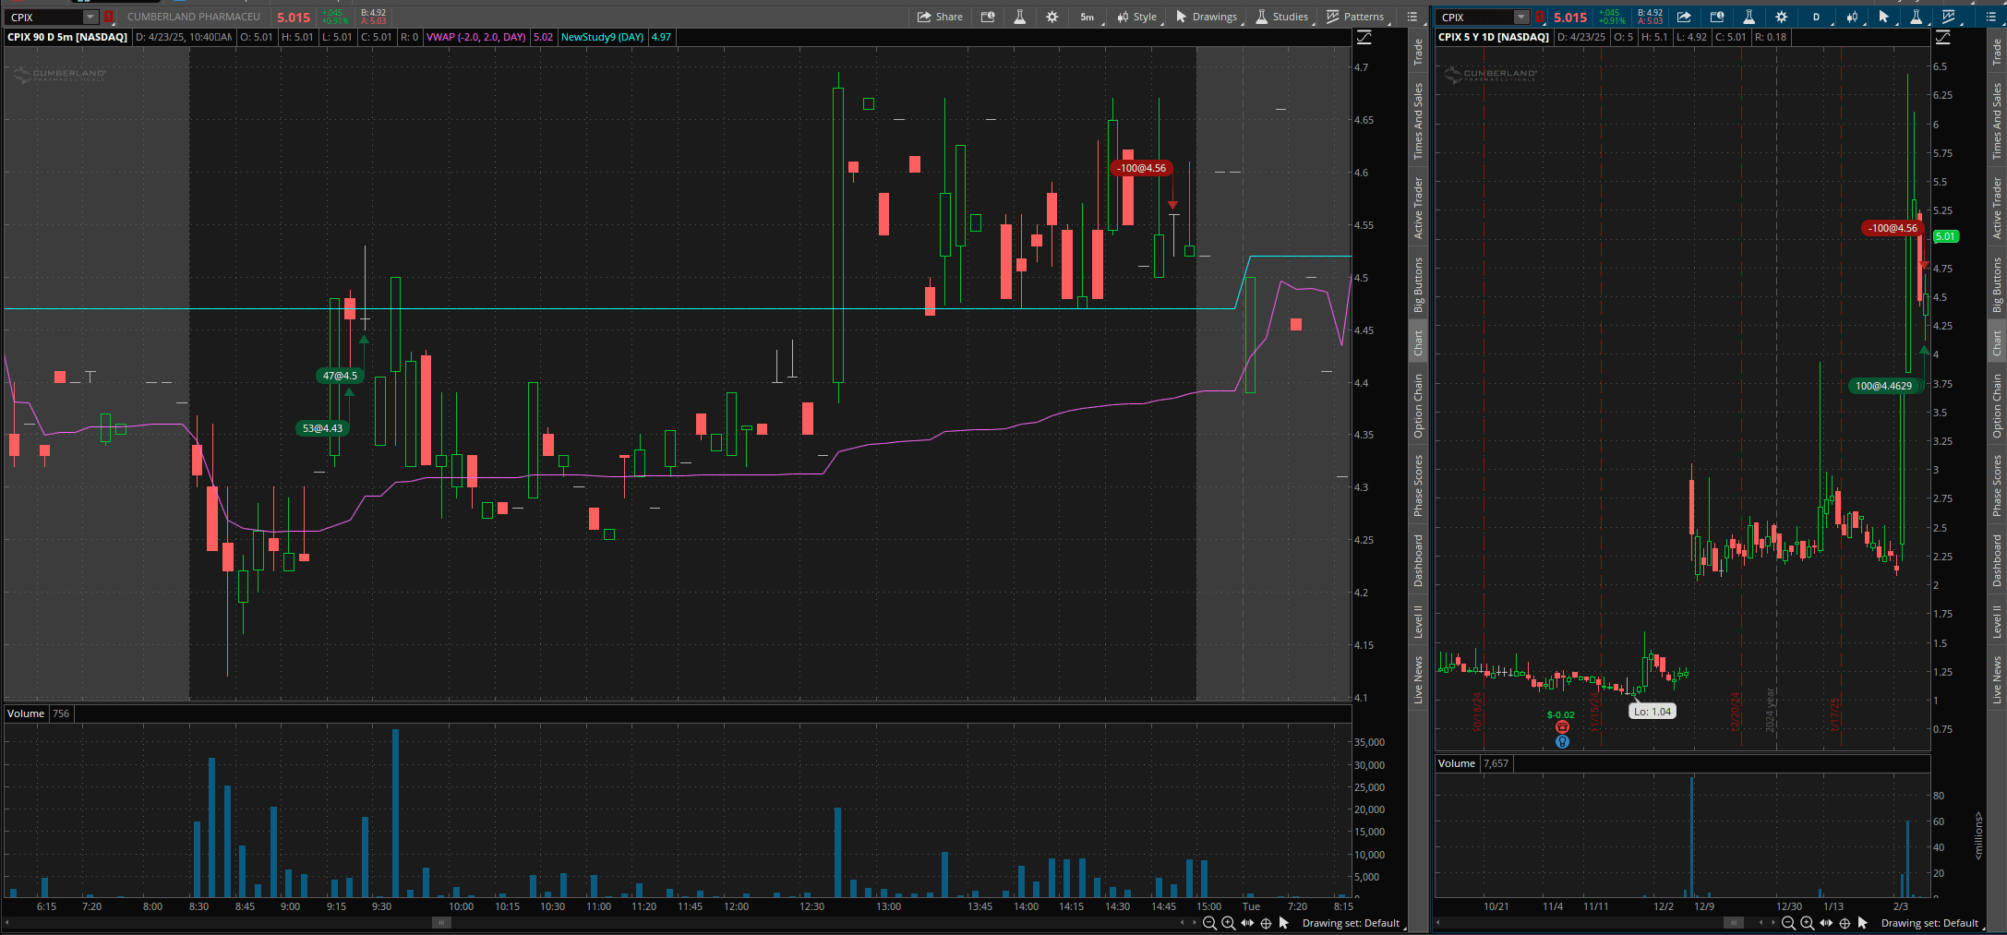Click zoom in magnifier below the right chart

1807,923
